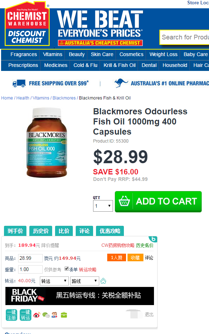Screen dimensions: 209x334
Task: Open the 路线 route dropdown
Action: (x=85, y=281)
